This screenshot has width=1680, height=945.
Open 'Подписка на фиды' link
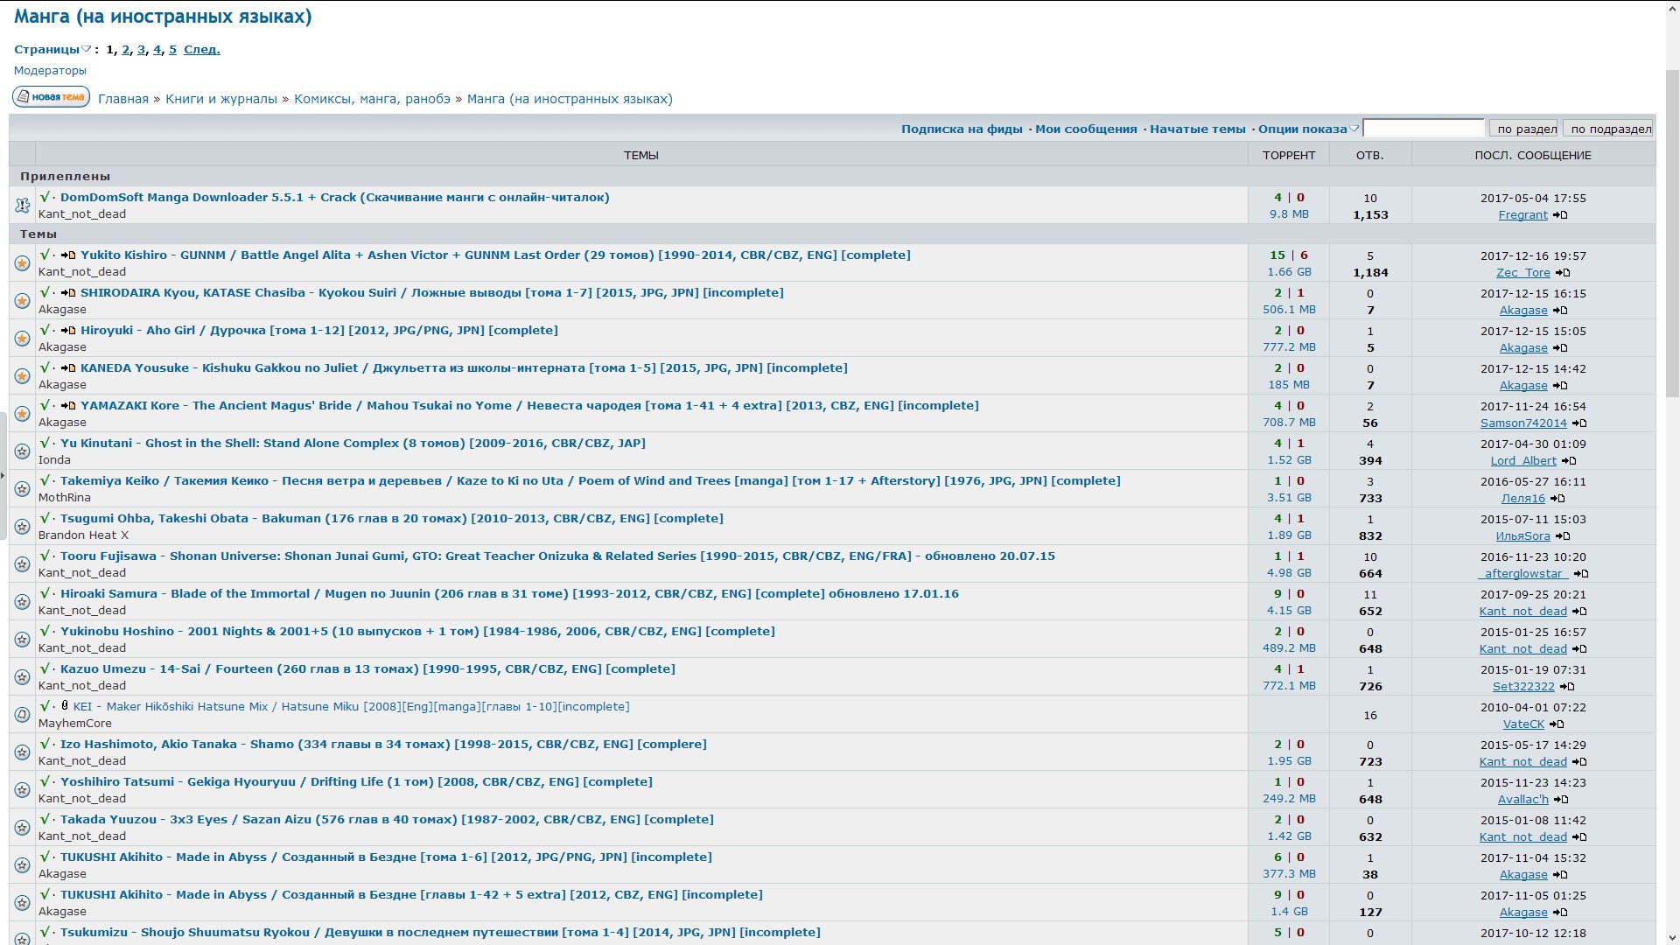(962, 129)
